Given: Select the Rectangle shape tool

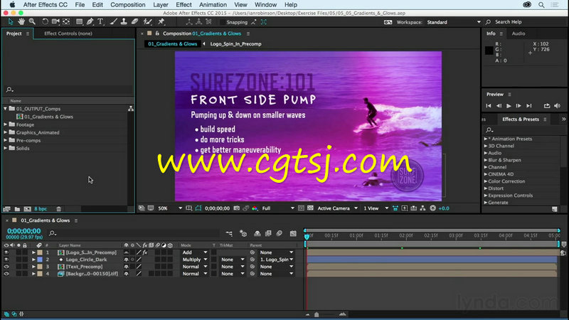Looking at the screenshot, I should [79, 22].
